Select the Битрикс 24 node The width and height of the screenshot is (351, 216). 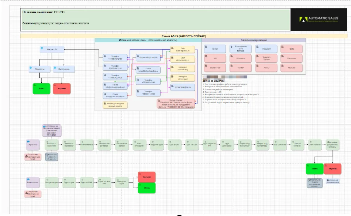click(52, 50)
